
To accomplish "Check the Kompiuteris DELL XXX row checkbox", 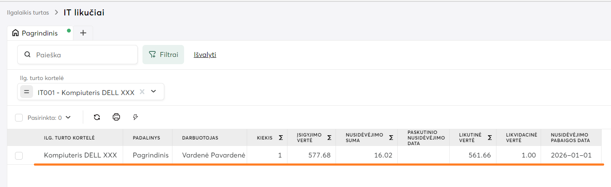I will pyautogui.click(x=19, y=156).
